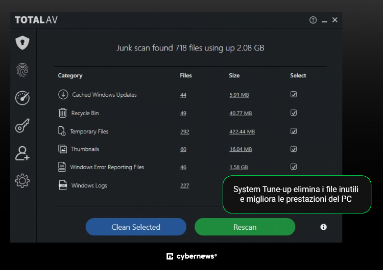Open the 227 files link for Windows Logs
The image size is (383, 270).
[x=185, y=185]
